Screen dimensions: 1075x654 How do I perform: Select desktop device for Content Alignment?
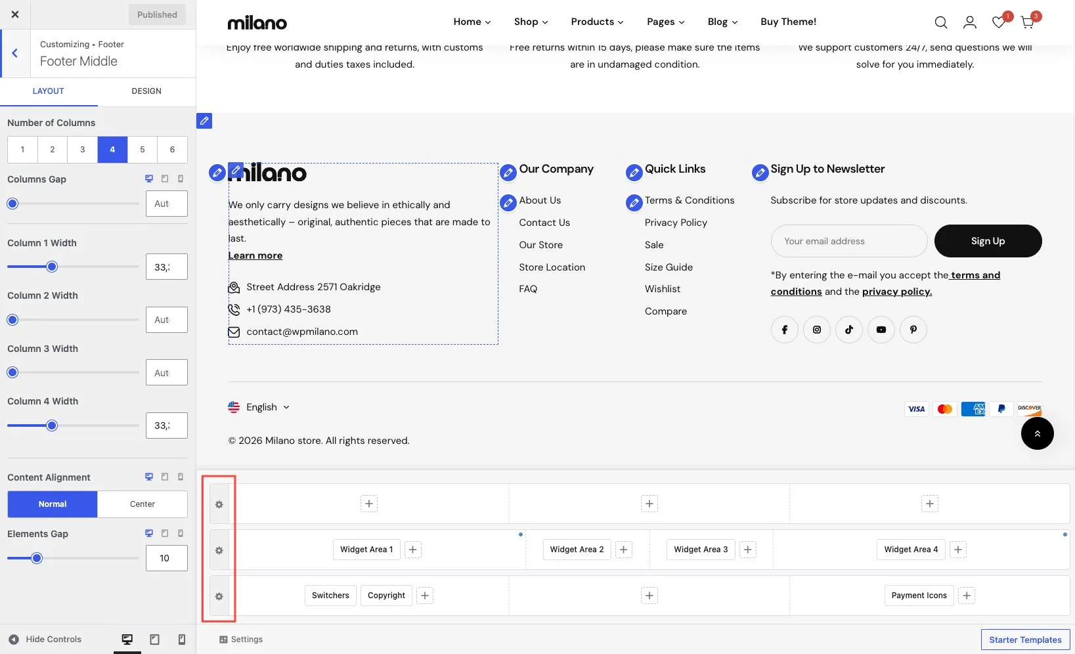149,477
